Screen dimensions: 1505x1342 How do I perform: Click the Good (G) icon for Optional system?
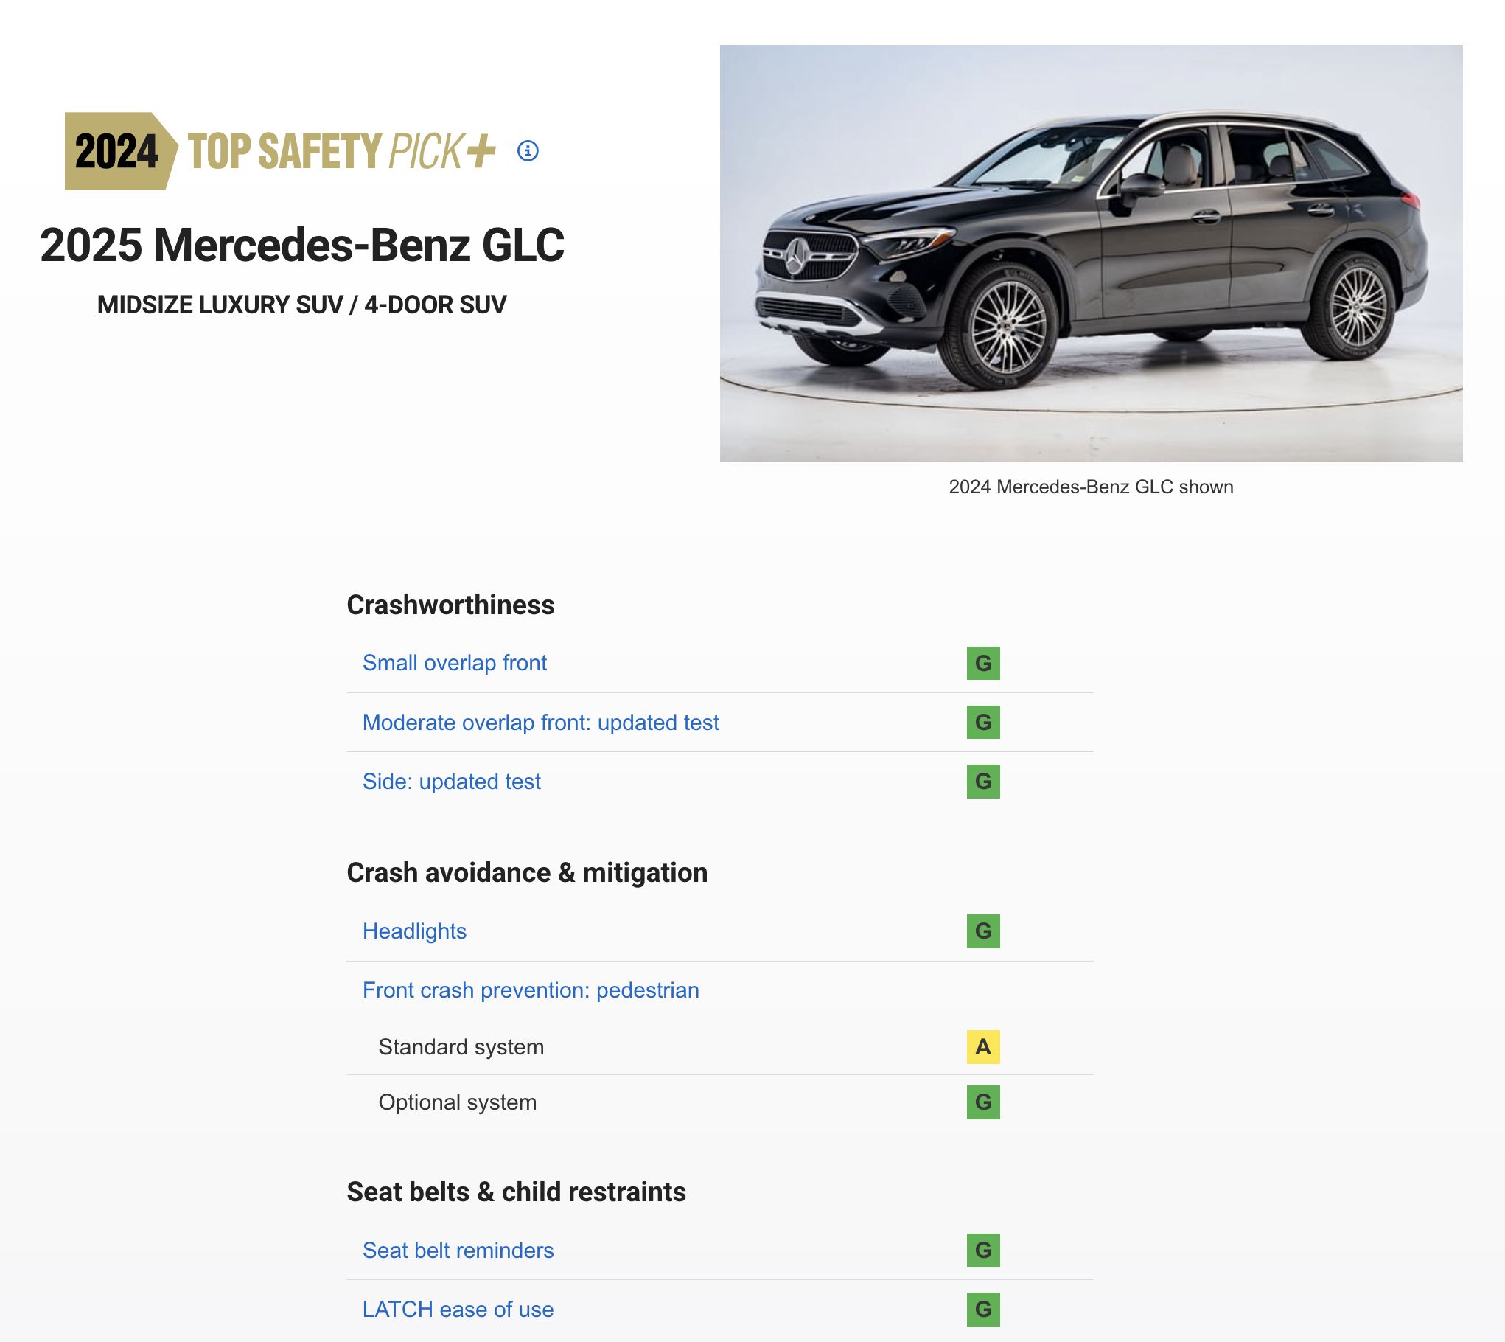coord(983,1104)
